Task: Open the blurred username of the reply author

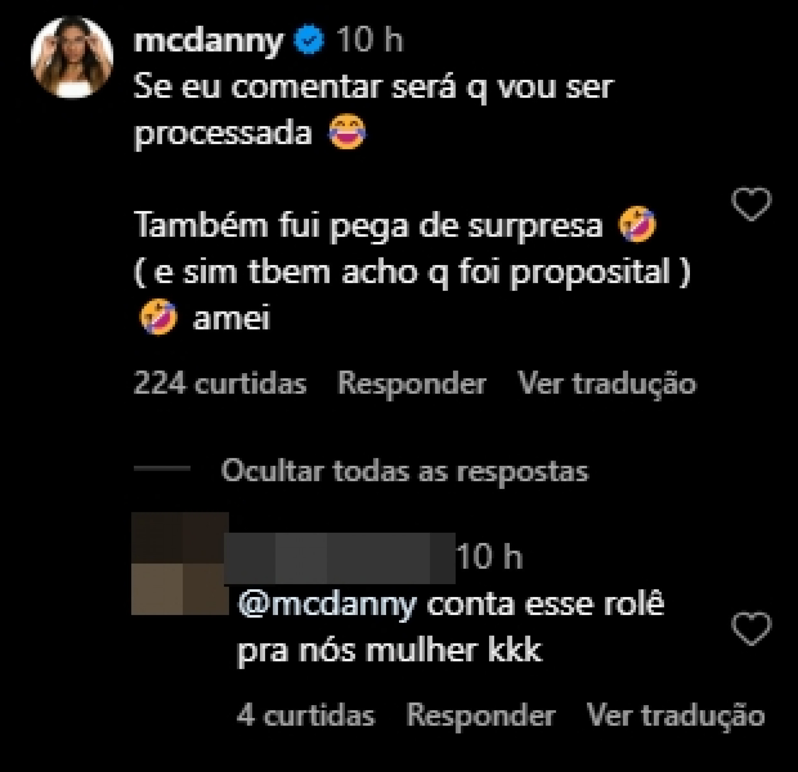Action: 339,558
